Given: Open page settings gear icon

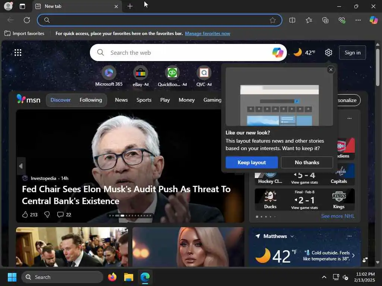Looking at the screenshot, I should [329, 53].
